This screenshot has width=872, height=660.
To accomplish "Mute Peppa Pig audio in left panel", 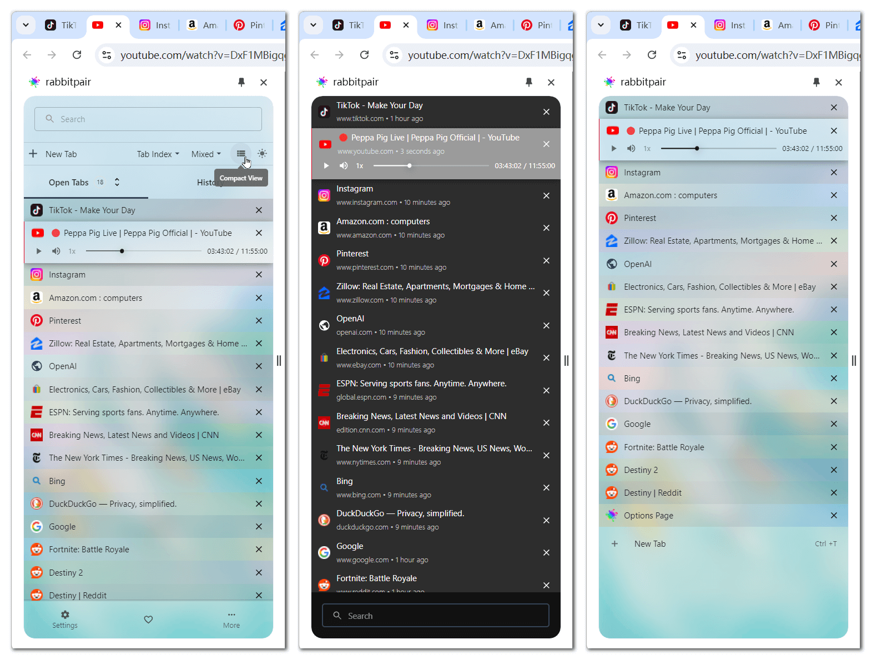I will [x=56, y=251].
